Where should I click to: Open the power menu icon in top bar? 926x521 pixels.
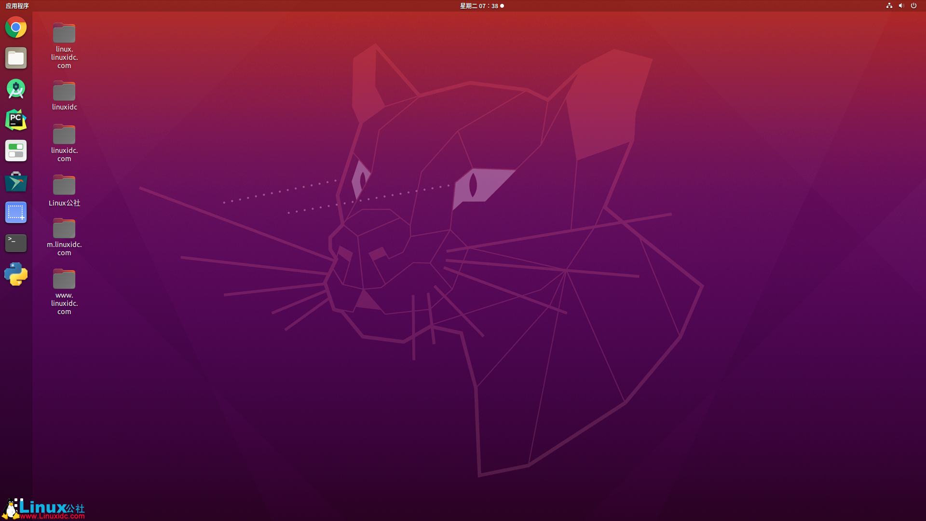(913, 6)
